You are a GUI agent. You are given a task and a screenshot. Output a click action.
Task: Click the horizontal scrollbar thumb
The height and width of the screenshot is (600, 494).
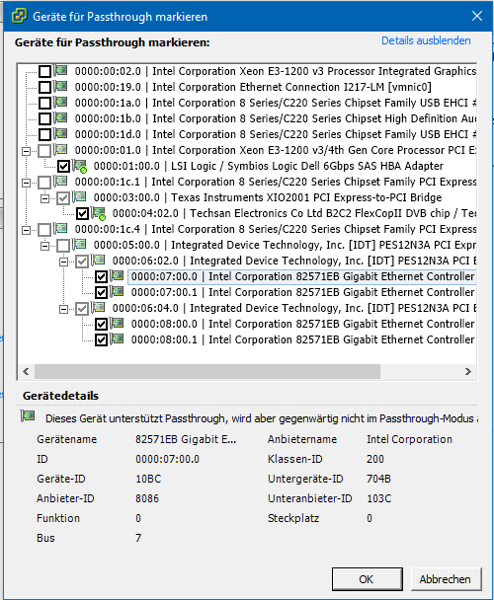pos(207,371)
